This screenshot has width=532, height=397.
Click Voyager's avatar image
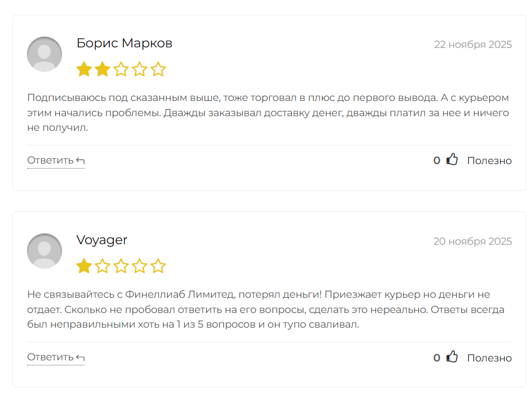point(44,251)
